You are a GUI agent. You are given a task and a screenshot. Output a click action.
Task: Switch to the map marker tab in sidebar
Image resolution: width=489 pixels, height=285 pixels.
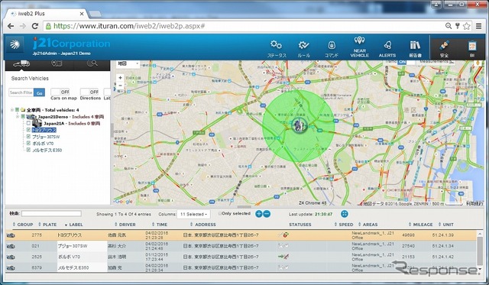click(57, 64)
